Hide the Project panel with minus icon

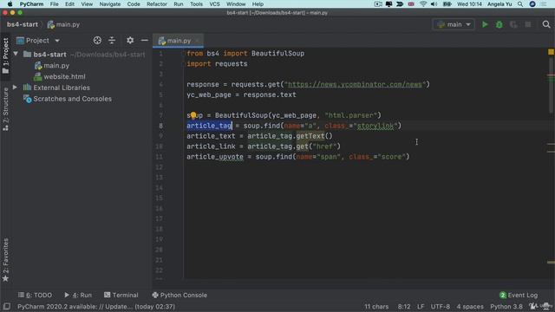145,41
